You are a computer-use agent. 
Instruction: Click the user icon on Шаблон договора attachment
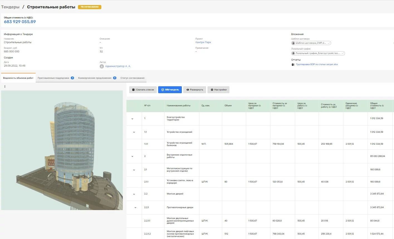click(x=293, y=43)
